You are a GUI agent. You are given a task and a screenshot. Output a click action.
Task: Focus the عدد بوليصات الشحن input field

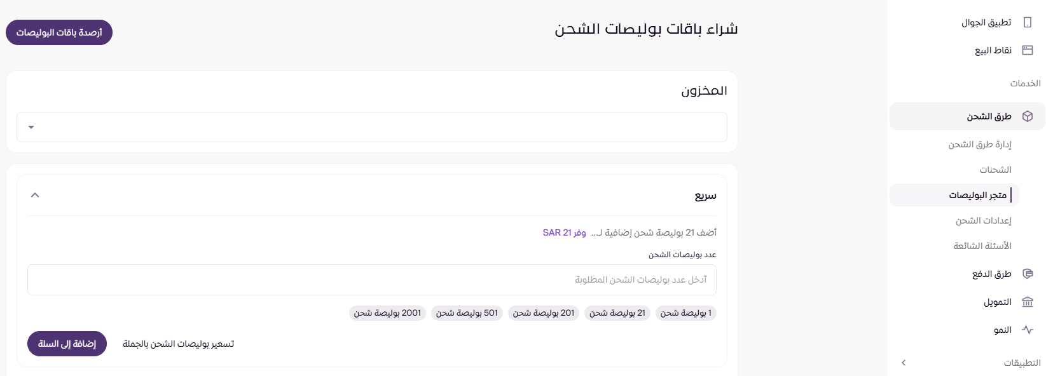pos(371,279)
